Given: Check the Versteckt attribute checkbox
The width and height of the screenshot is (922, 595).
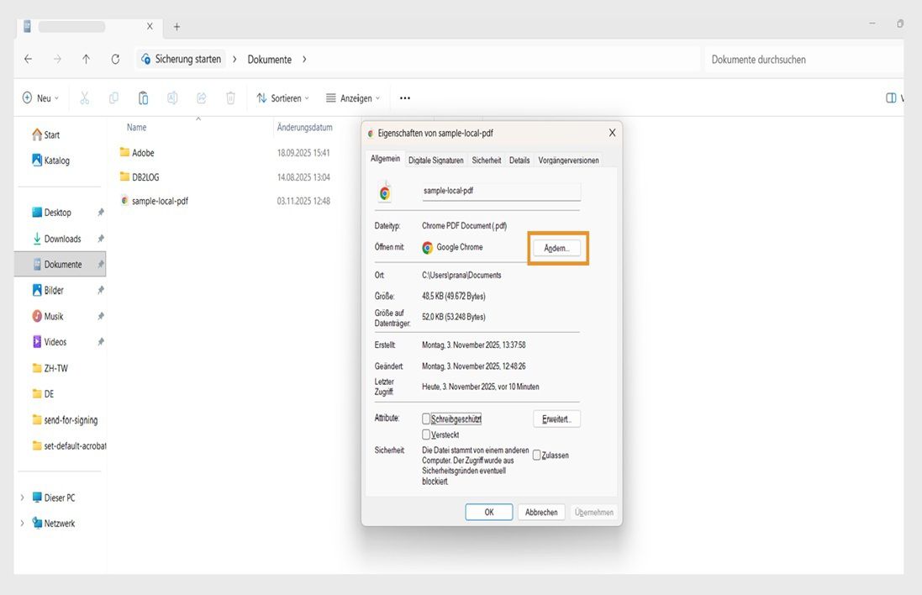Looking at the screenshot, I should [427, 434].
